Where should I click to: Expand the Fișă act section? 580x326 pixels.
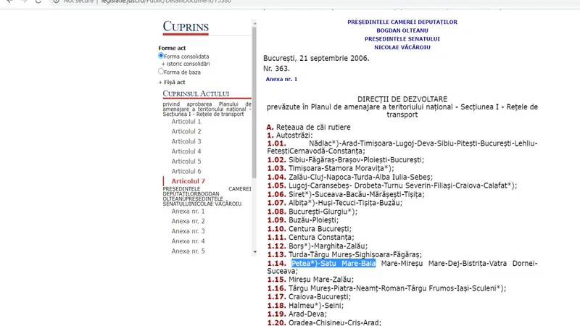point(172,82)
